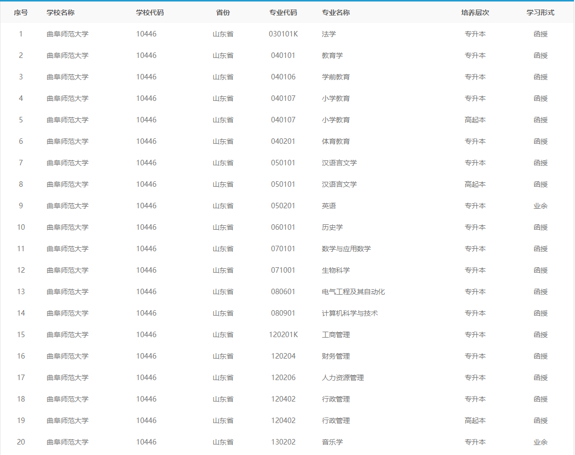Select major code 040106
The image size is (575, 455).
[283, 77]
